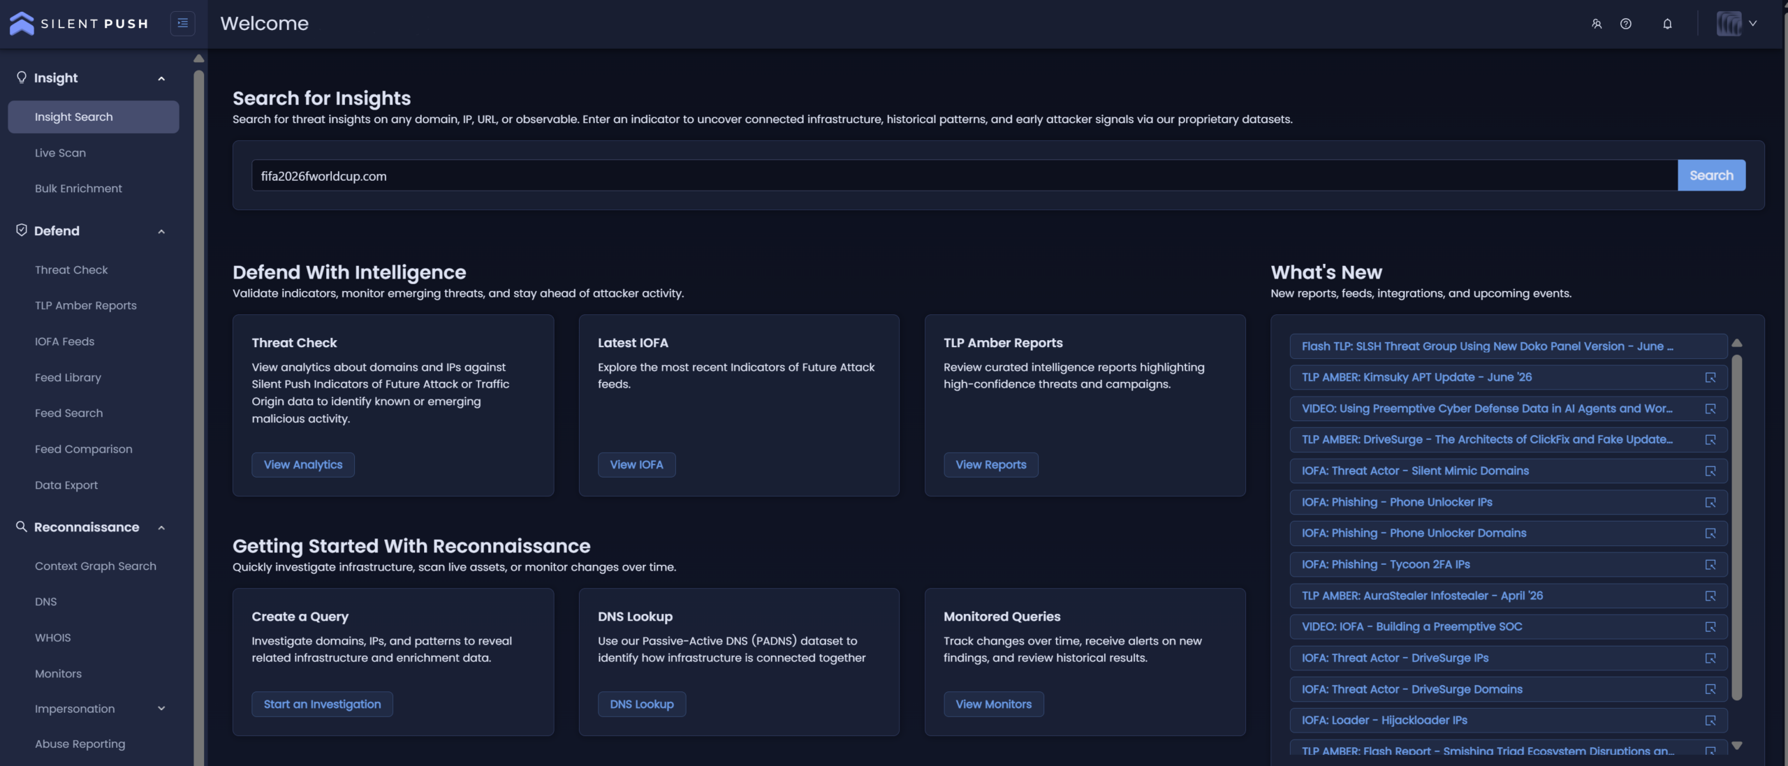Viewport: 1788px width, 766px height.
Task: Open Context Graph Search in sidebar
Action: click(x=96, y=566)
